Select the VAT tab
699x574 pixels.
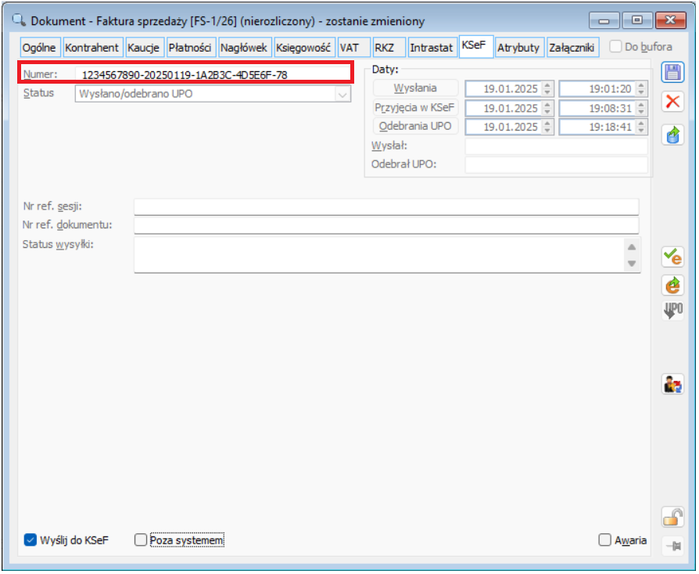[354, 48]
